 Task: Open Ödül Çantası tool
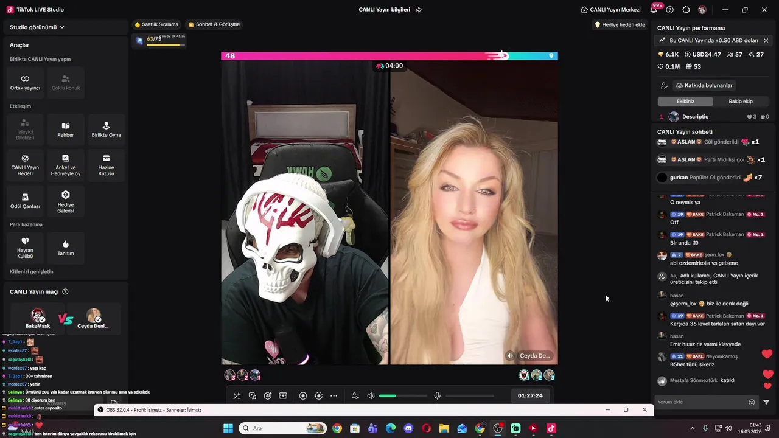[x=25, y=201]
